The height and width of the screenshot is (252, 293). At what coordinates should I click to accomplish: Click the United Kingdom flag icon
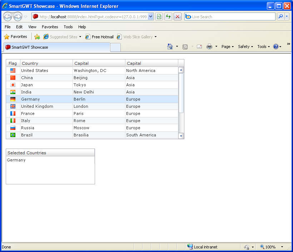pos(13,106)
